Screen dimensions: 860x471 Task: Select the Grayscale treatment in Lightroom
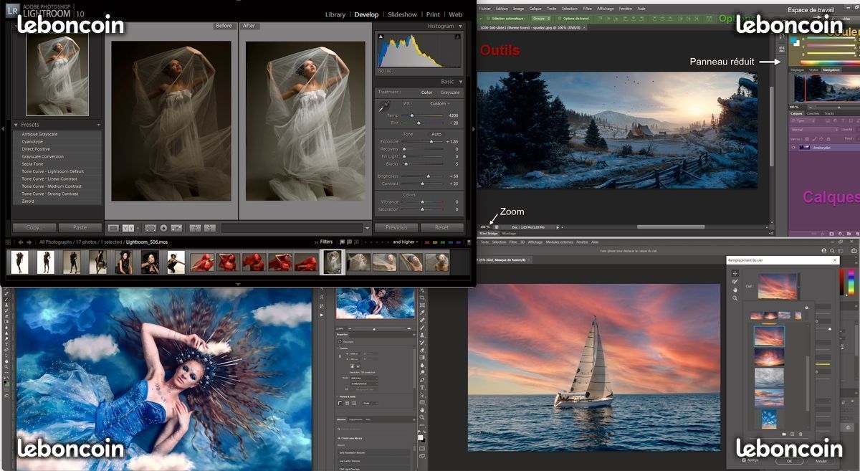pos(450,92)
